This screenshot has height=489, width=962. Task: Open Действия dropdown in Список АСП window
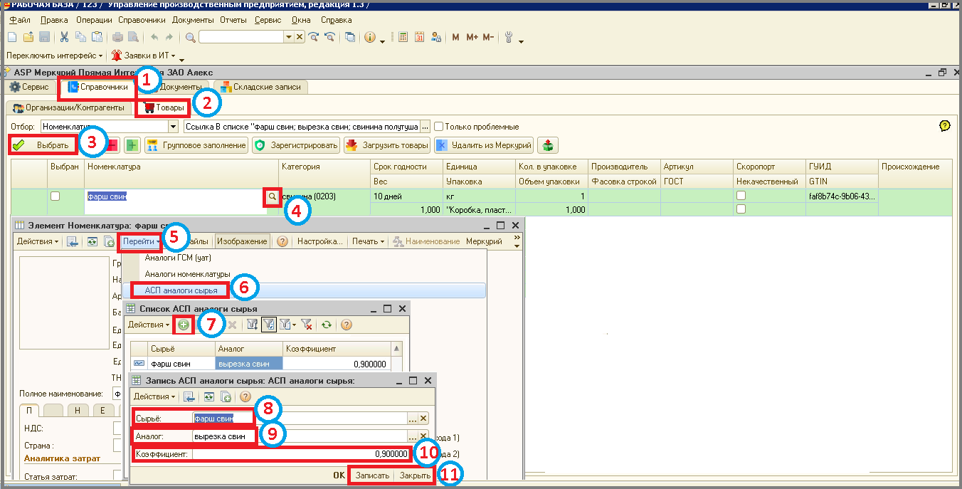click(149, 325)
